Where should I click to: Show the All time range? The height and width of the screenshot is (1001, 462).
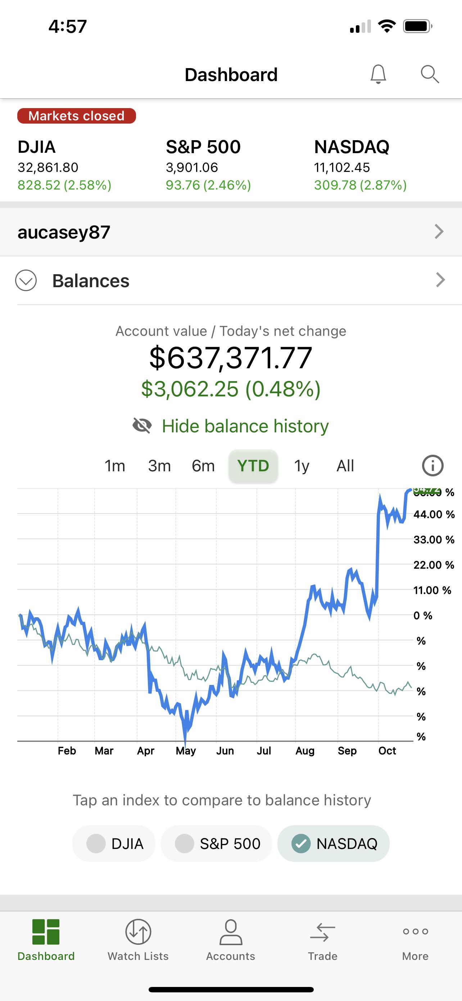pyautogui.click(x=345, y=466)
